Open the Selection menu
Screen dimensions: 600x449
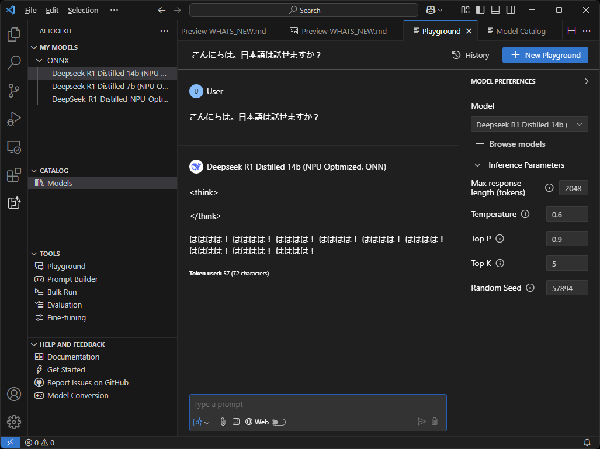click(x=83, y=11)
